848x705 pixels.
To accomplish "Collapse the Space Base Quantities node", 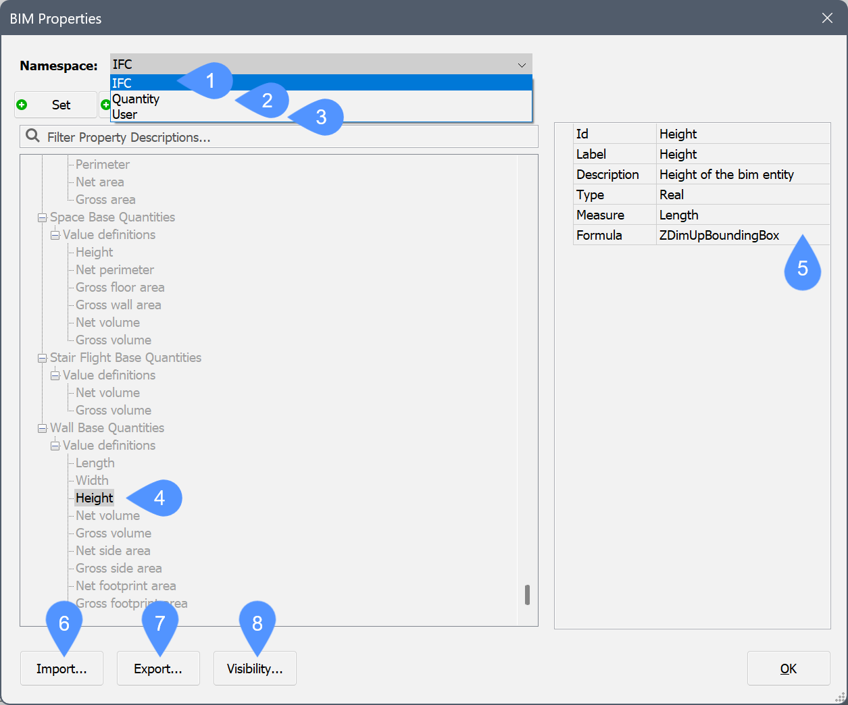I will click(x=42, y=217).
